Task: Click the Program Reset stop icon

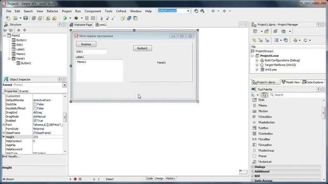Action: click(x=93, y=18)
